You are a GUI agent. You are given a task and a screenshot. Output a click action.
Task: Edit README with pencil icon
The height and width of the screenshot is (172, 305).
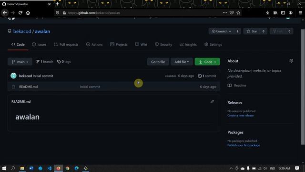[212, 102]
